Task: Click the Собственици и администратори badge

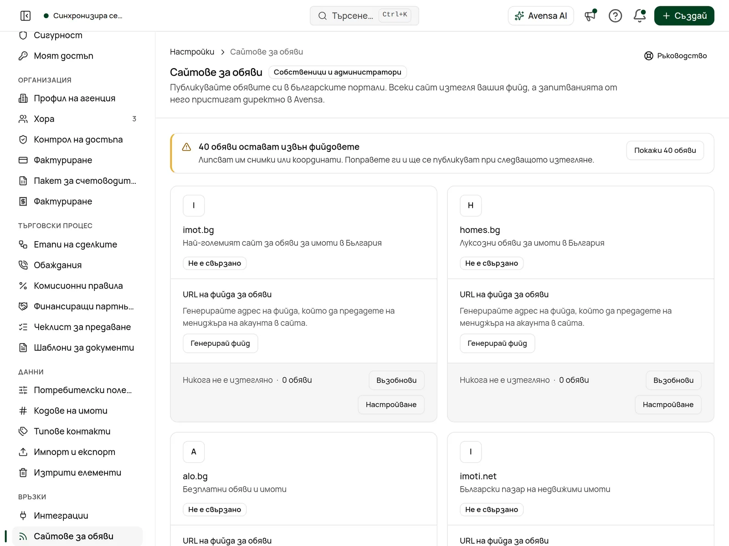Action: pos(338,72)
